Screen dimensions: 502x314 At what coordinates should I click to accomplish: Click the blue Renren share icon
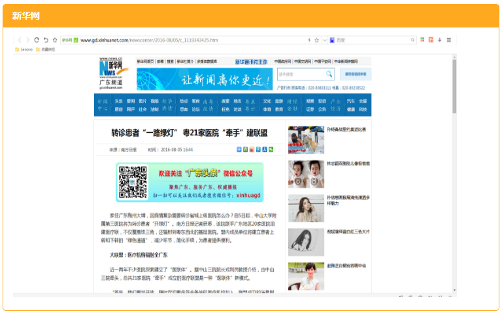coord(265,149)
